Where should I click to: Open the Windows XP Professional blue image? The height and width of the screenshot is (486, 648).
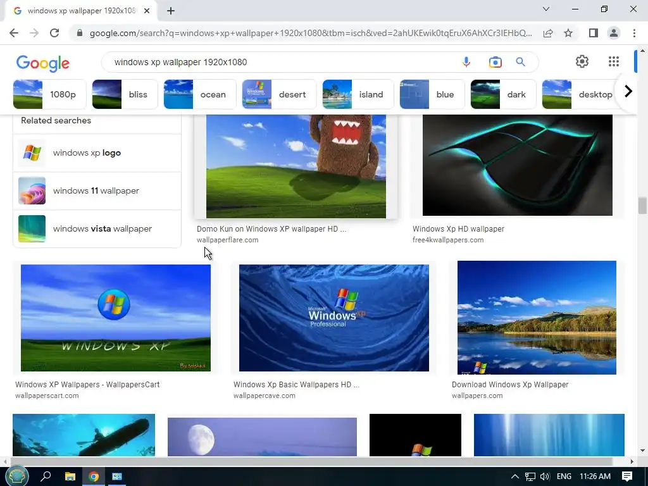pyautogui.click(x=334, y=318)
